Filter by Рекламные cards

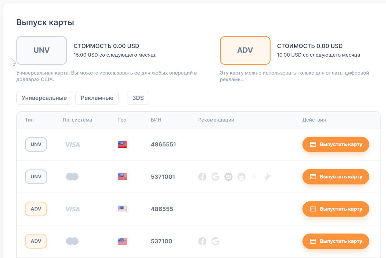point(97,98)
